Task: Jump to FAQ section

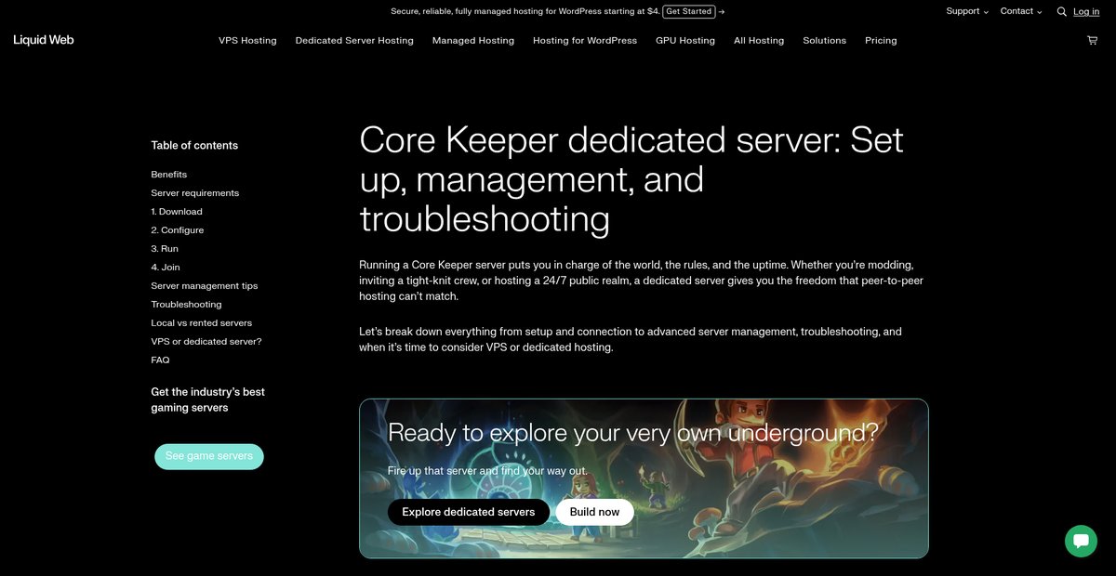Action: pyautogui.click(x=161, y=360)
